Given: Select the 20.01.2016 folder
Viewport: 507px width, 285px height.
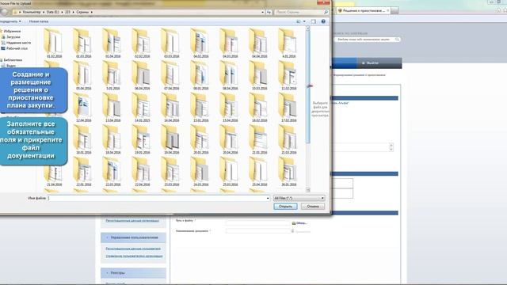Looking at the screenshot, I should 200,139.
